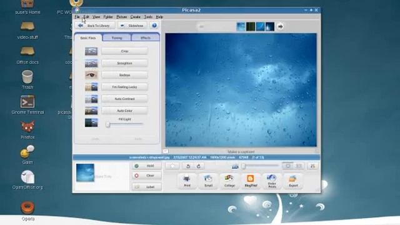Image resolution: width=400 pixels, height=225 pixels.
Task: Open suse's Home desktop icon
Action: coord(27,7)
